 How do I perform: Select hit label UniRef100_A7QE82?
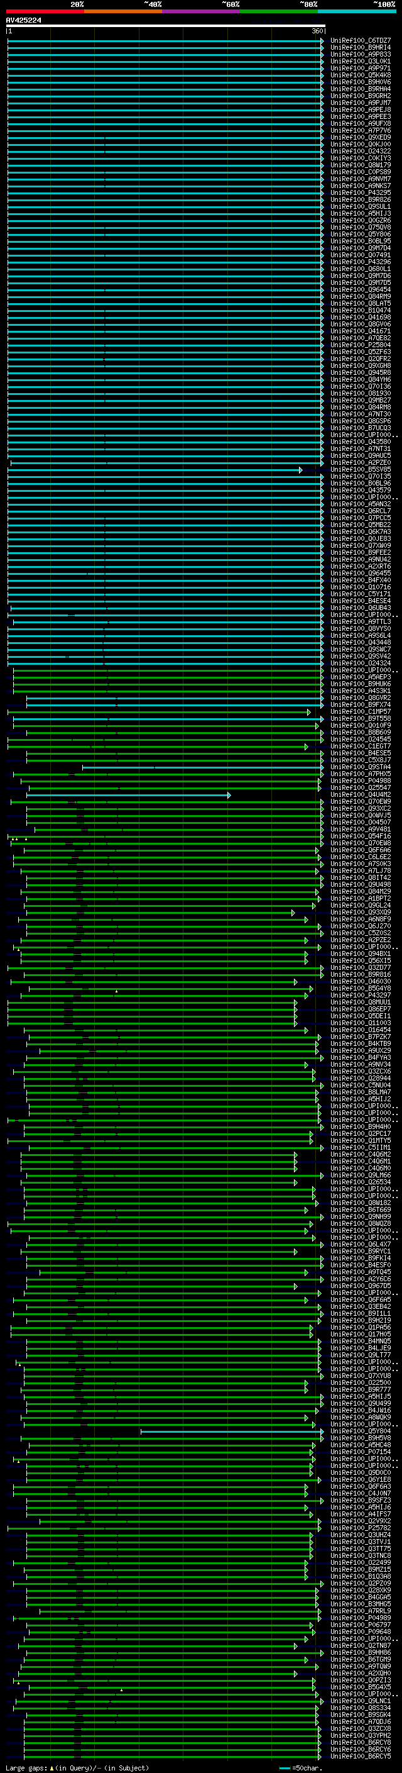coord(361,338)
